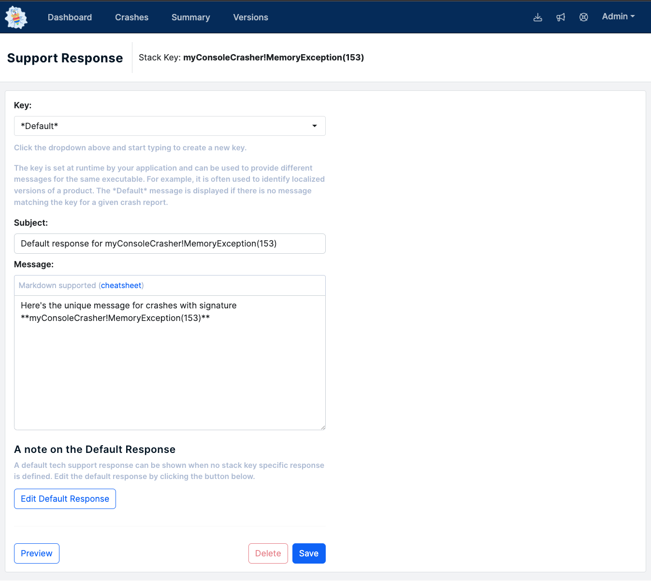
Task: Click the bold stack key name in header
Action: pos(273,58)
